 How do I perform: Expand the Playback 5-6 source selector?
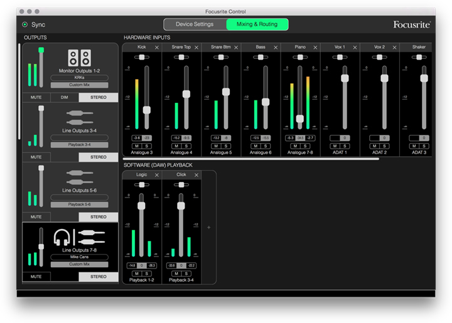[x=79, y=204]
